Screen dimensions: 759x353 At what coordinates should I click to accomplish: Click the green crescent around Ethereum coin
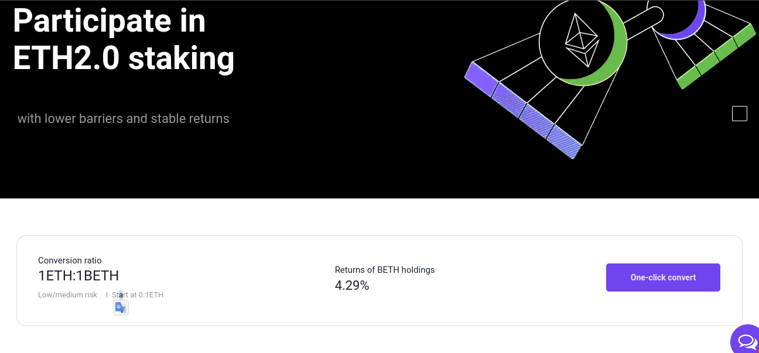tap(612, 44)
